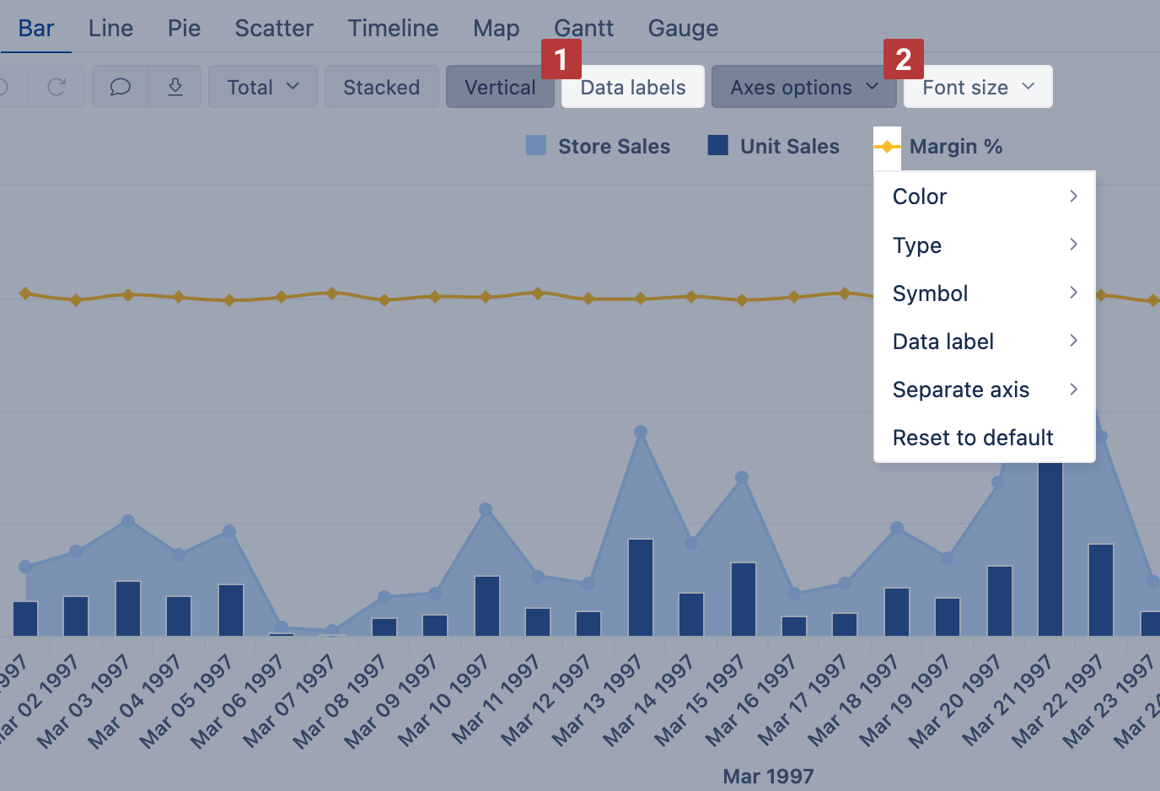Click the Margin % line legend marker

[x=887, y=147]
